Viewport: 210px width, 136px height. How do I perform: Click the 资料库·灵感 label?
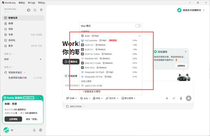36,46
